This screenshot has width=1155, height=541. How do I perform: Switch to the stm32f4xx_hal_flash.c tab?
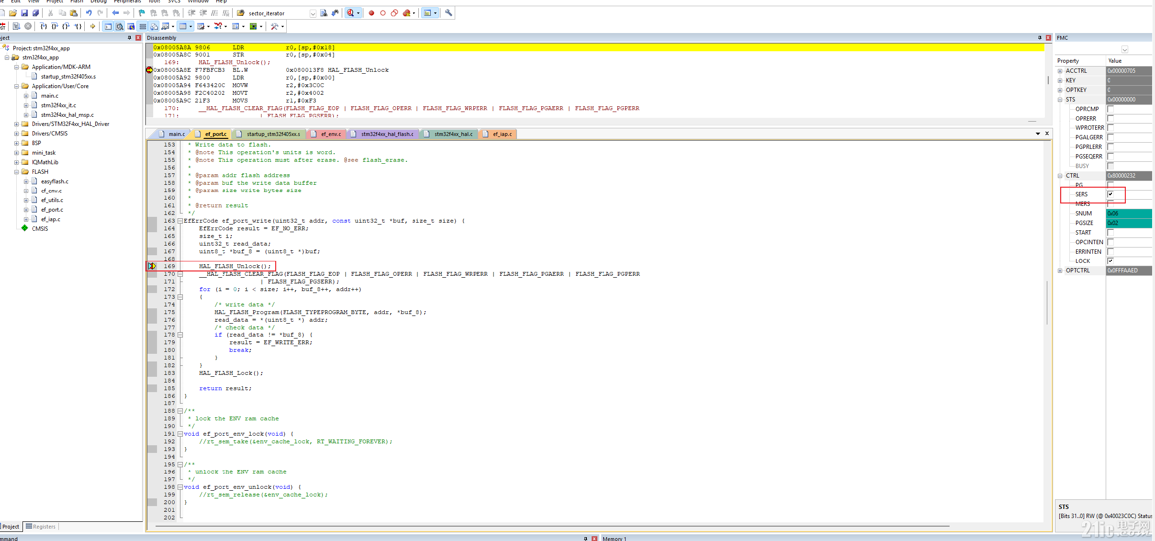[383, 134]
